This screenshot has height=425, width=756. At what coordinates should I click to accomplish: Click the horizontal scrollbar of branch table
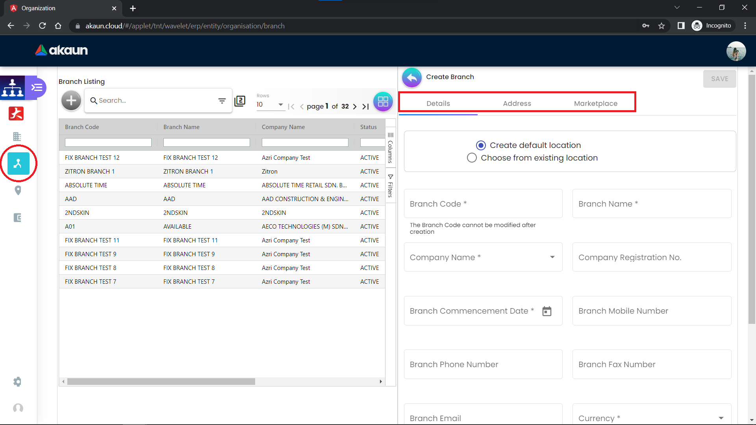161,381
